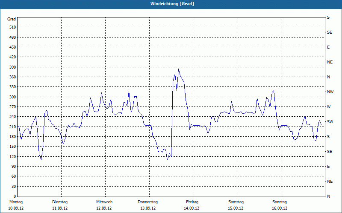Viewport: 342px width, 213px height.
Task: Click the 150 degree axis label
Action: (x=13, y=147)
